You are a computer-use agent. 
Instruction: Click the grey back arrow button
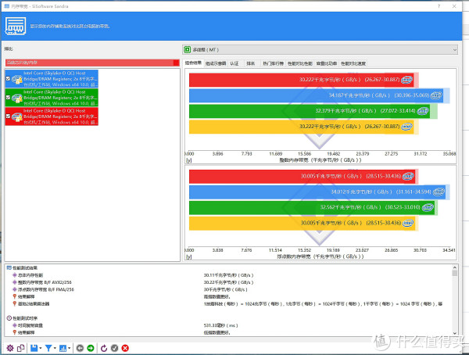click(80, 348)
